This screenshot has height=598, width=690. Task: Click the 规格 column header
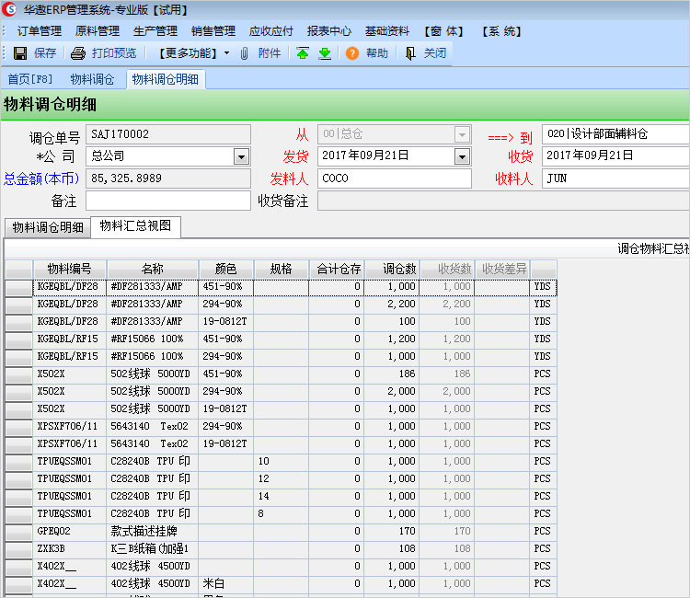click(x=281, y=269)
